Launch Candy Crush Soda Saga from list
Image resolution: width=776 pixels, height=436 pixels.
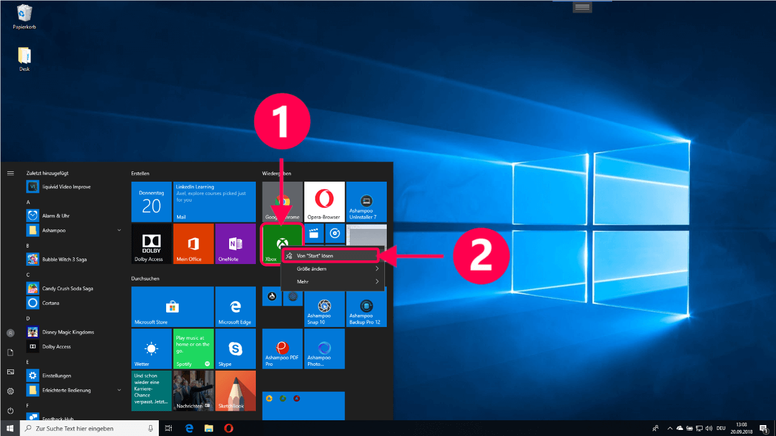coord(75,288)
